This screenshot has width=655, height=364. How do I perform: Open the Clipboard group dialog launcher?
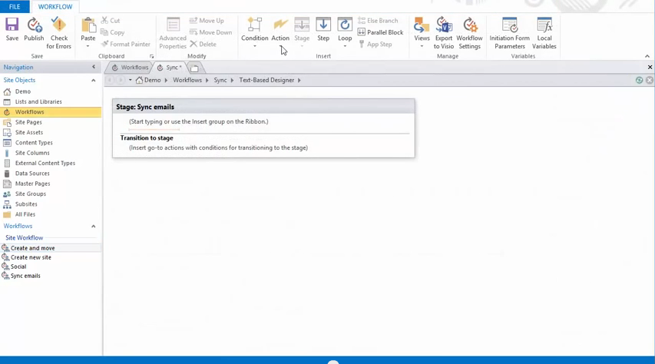(151, 56)
